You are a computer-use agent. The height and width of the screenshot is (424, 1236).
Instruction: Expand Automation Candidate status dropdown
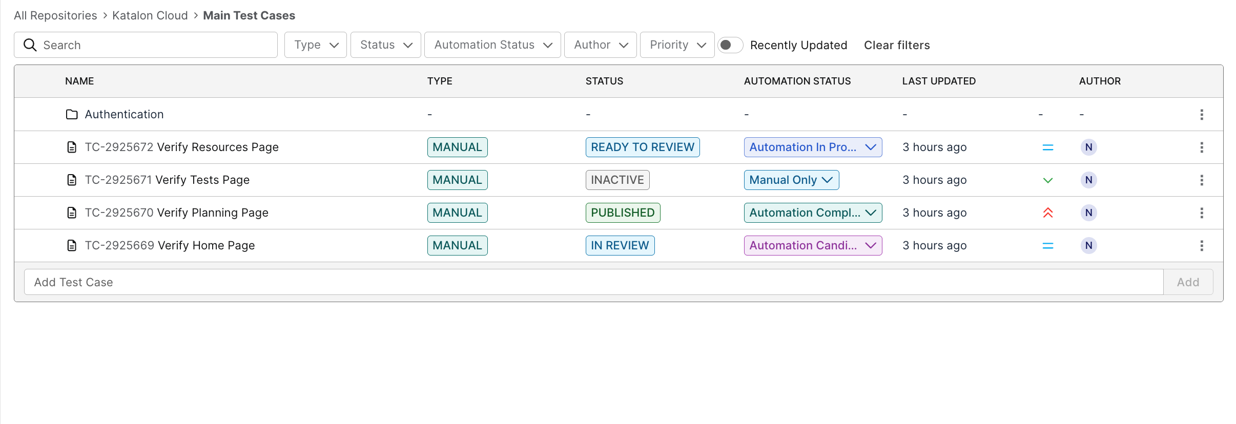(813, 246)
